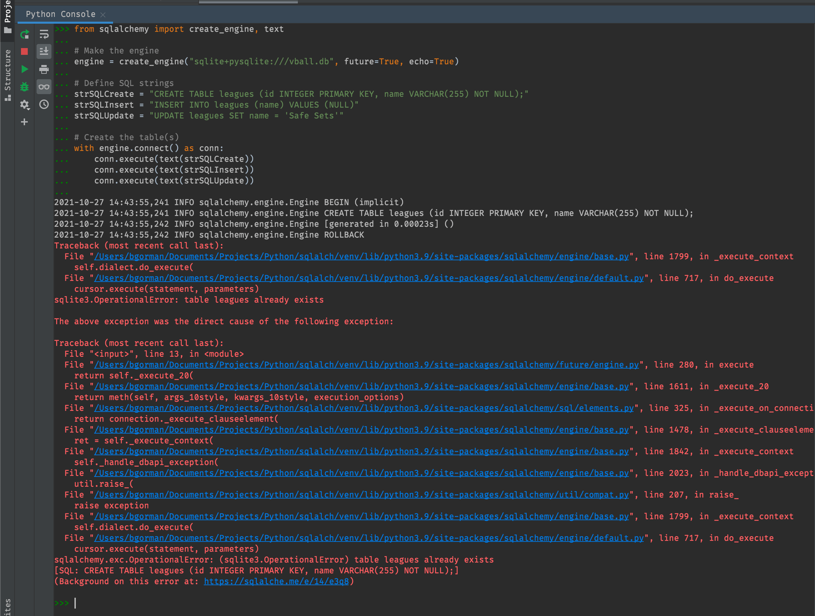This screenshot has height=616, width=815.
Task: Add a new Python console with the plus icon
Action: 24,122
